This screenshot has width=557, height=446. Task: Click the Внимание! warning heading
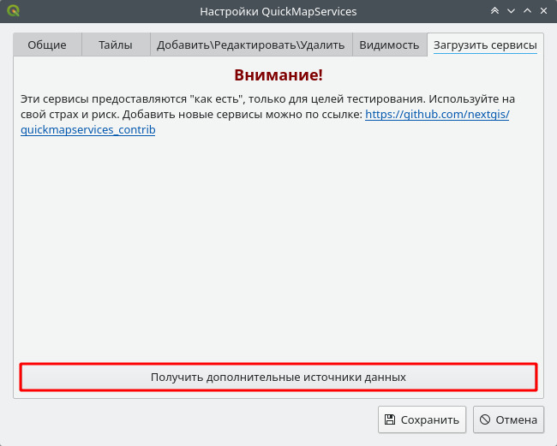[x=278, y=75]
